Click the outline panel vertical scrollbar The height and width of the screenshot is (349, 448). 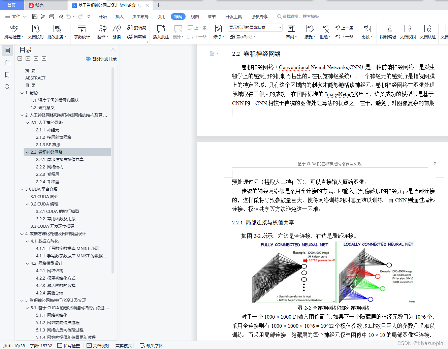[x=113, y=170]
